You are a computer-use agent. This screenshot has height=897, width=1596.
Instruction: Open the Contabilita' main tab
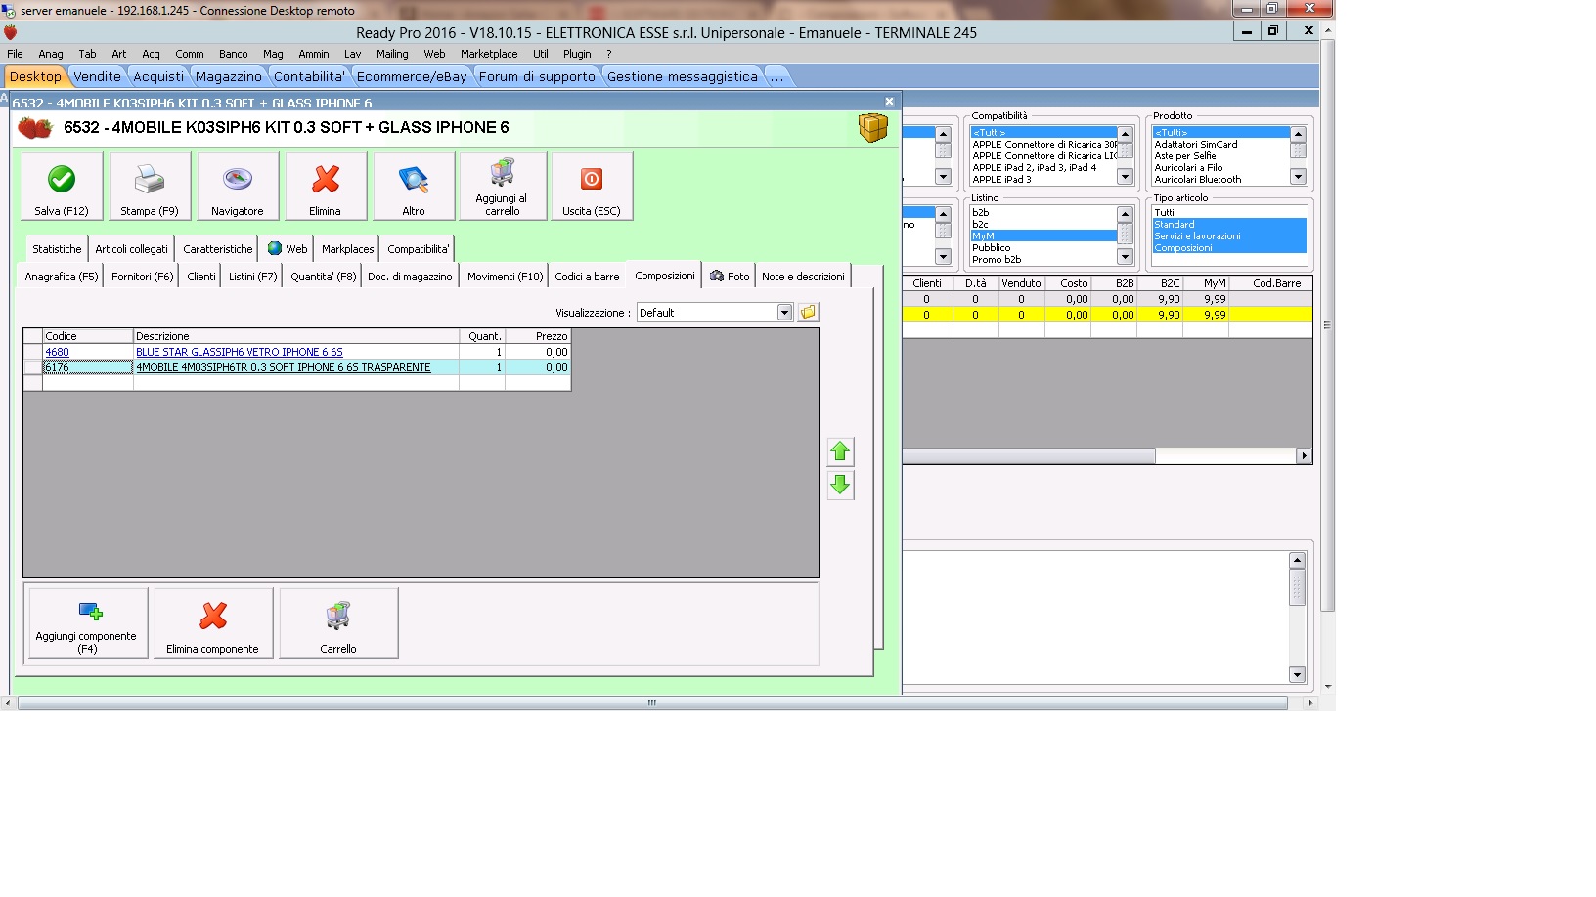pos(310,76)
